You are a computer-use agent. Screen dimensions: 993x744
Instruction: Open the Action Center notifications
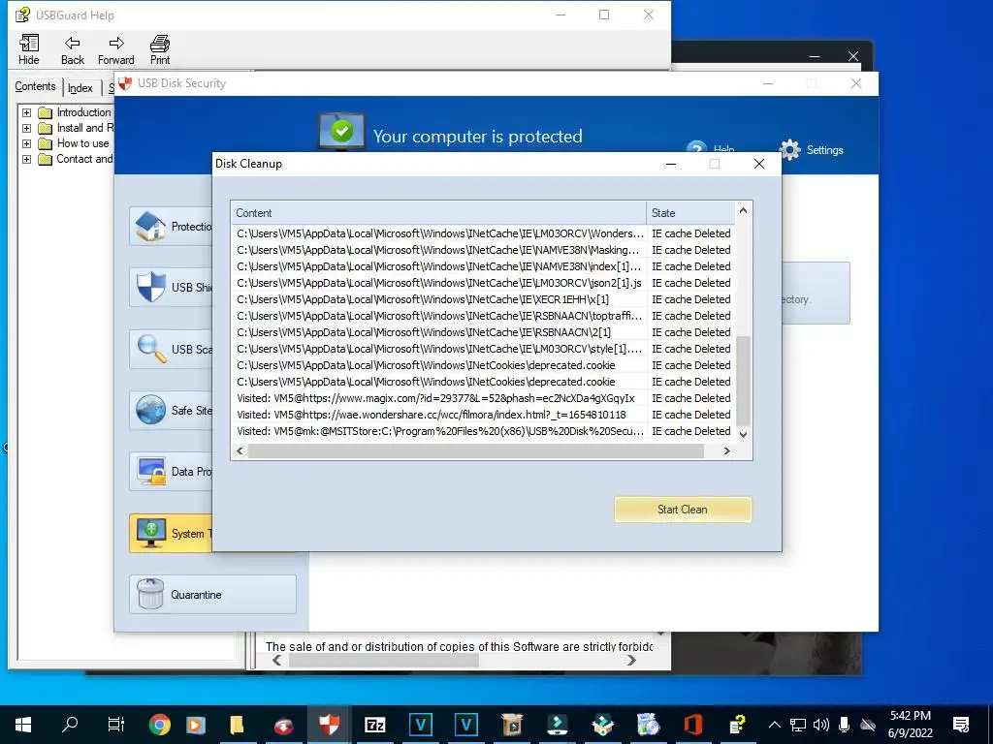(x=961, y=725)
